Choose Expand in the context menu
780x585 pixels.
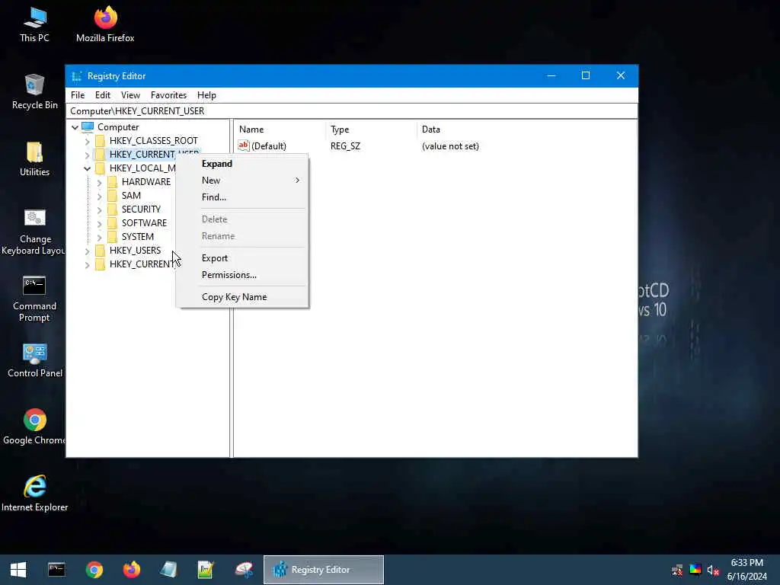click(x=242, y=164)
